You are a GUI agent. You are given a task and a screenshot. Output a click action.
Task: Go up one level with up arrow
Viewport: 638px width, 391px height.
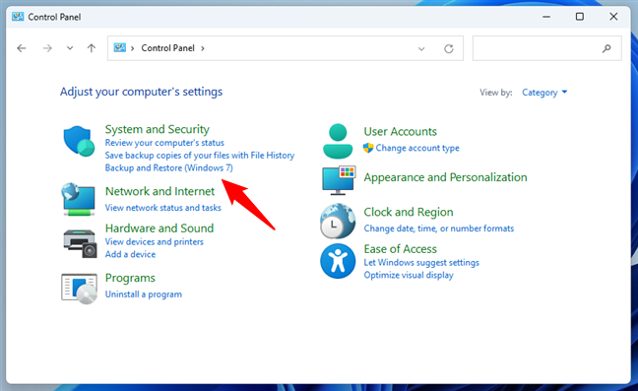92,48
